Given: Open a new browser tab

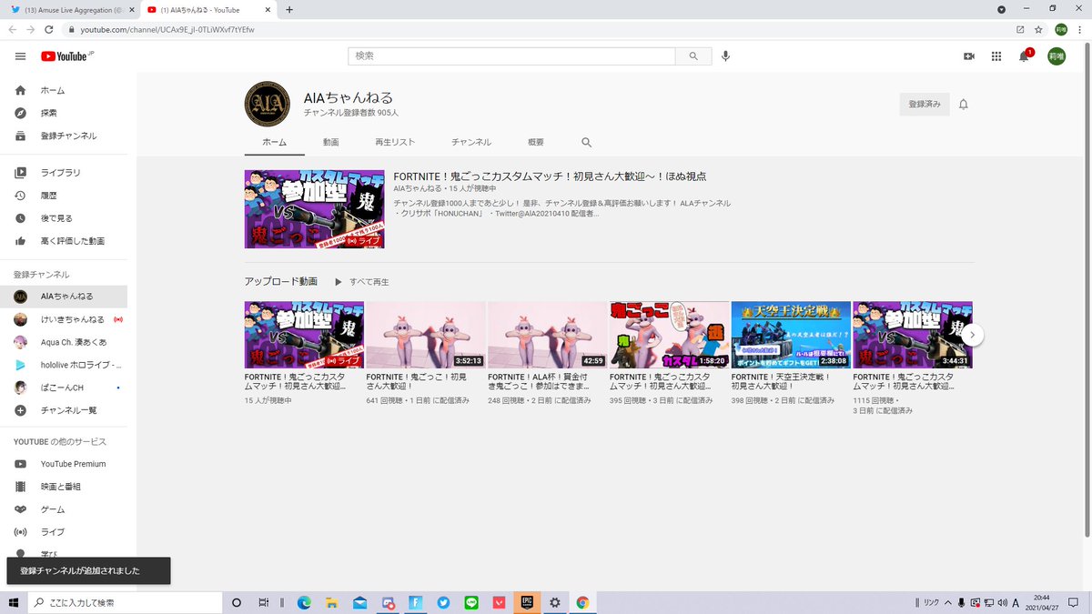Looking at the screenshot, I should [x=289, y=9].
